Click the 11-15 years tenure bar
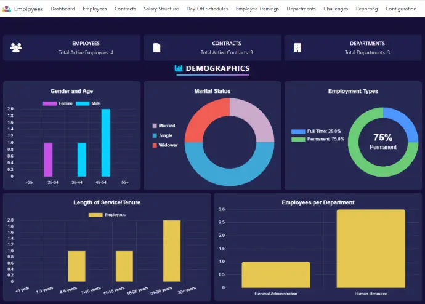Viewport: 425px width, 304px height. (x=124, y=266)
